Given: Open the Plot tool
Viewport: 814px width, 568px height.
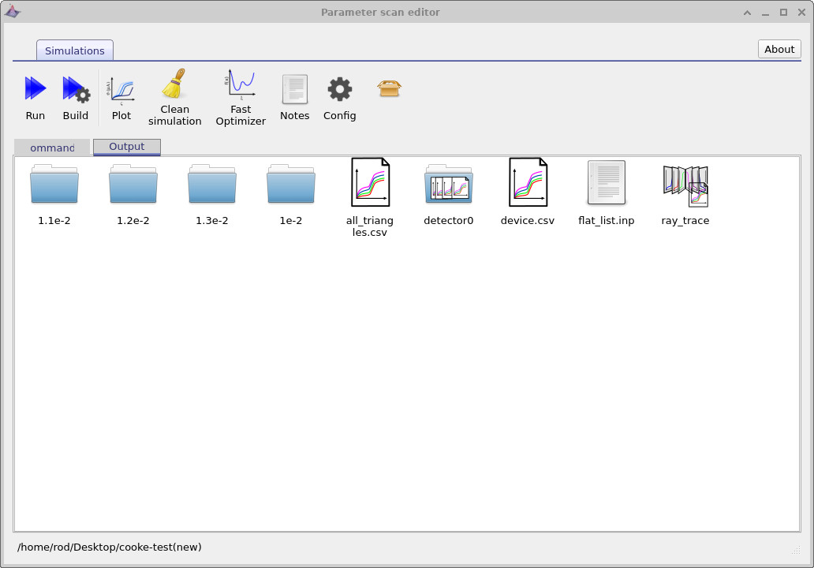Looking at the screenshot, I should click(x=121, y=95).
